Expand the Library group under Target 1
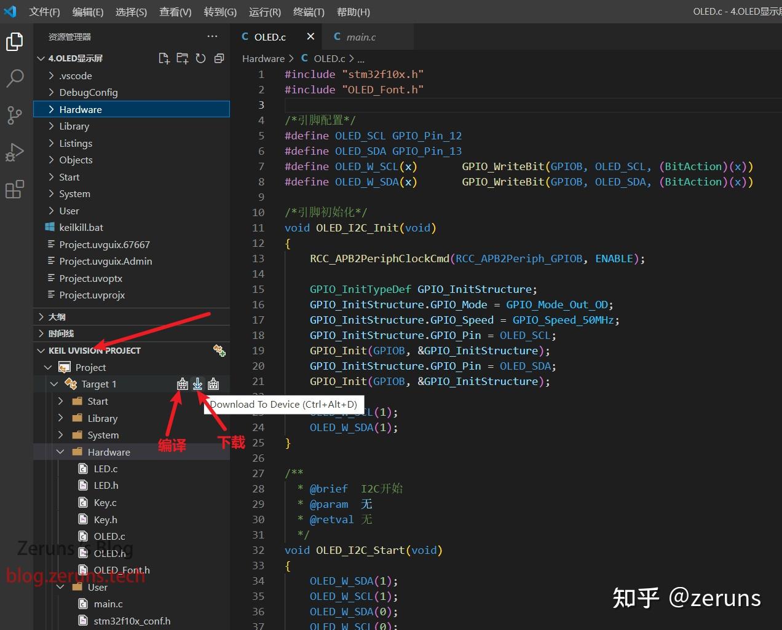 [x=60, y=418]
